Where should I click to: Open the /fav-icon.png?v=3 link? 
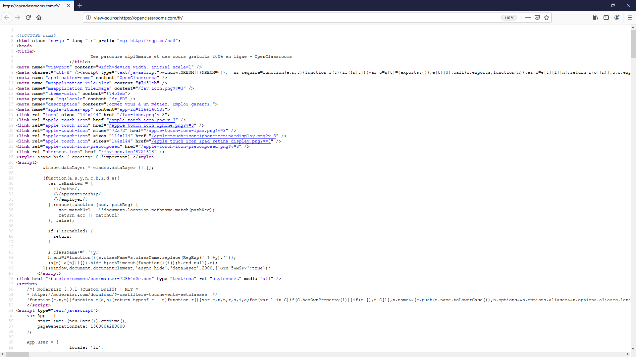click(142, 115)
